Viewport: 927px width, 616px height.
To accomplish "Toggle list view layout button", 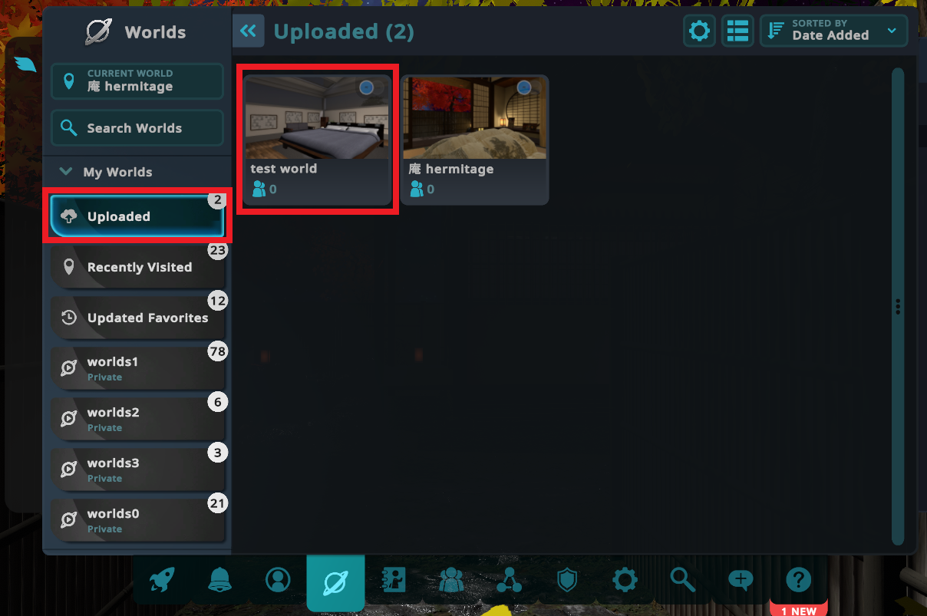I will 737,31.
